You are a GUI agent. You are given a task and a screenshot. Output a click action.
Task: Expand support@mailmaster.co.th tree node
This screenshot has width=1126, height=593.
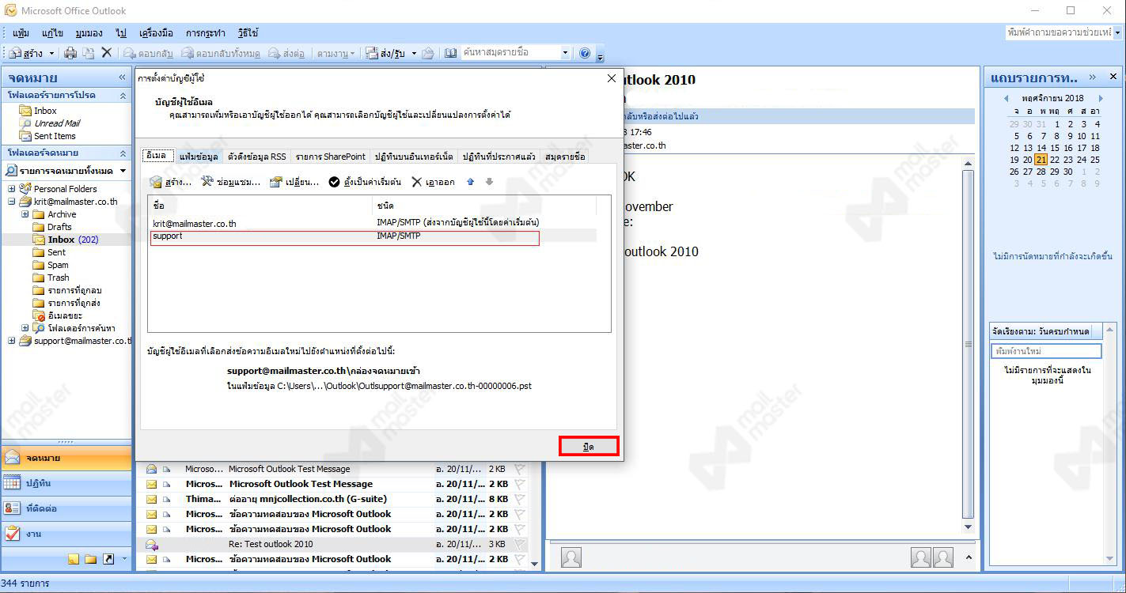coord(12,341)
